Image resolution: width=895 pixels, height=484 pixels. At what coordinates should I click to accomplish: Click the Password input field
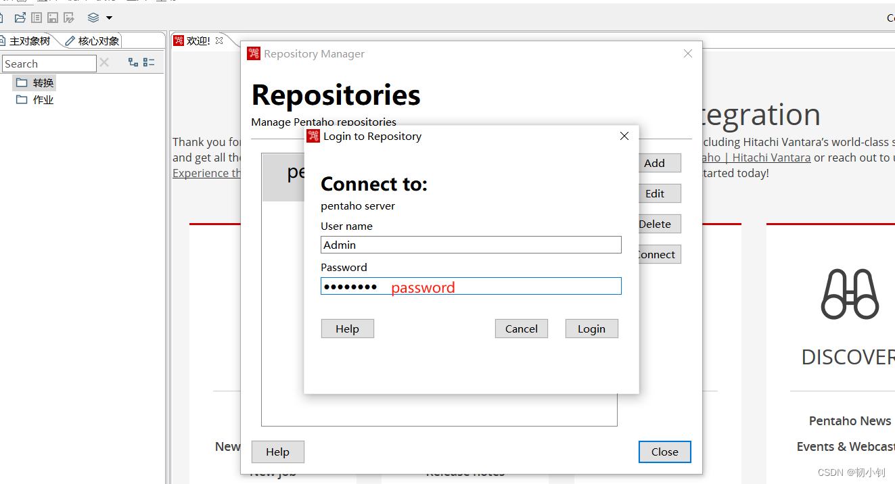(x=471, y=286)
